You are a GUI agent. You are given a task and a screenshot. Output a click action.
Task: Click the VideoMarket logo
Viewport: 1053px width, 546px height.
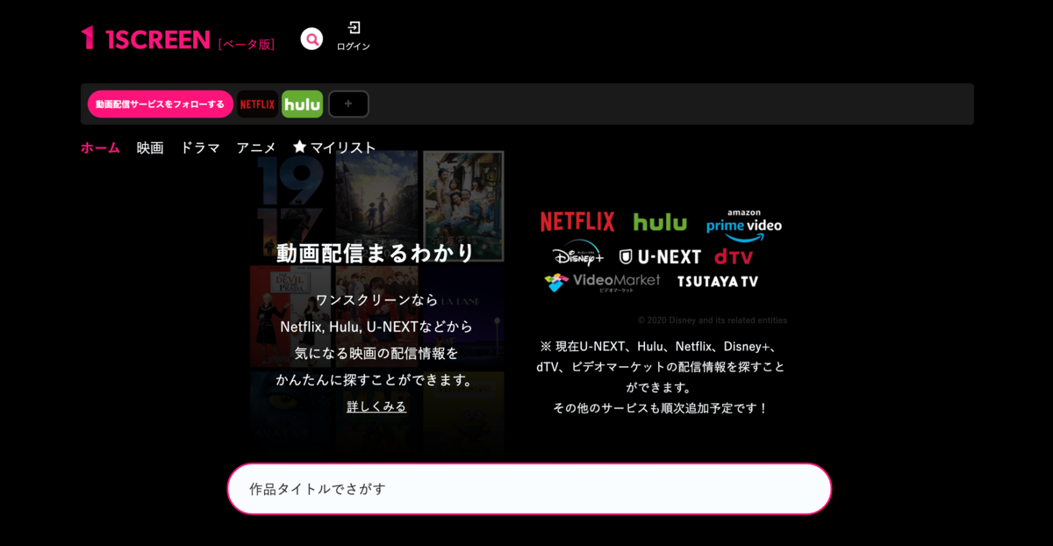click(x=602, y=282)
